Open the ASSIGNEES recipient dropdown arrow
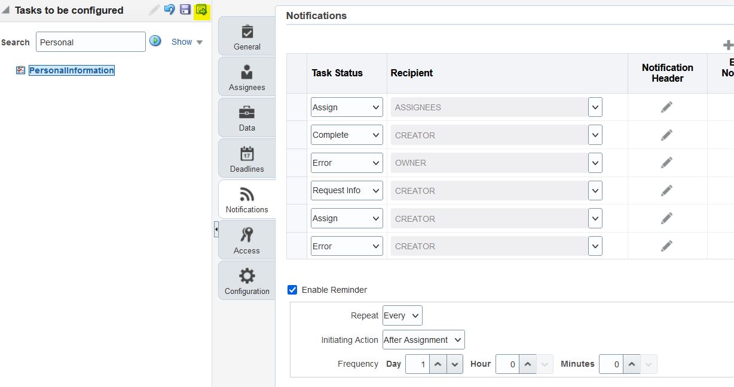This screenshot has height=387, width=734. pos(595,107)
